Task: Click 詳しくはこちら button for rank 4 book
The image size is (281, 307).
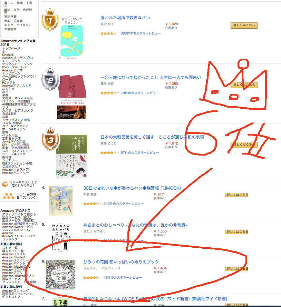Action: [x=236, y=195]
